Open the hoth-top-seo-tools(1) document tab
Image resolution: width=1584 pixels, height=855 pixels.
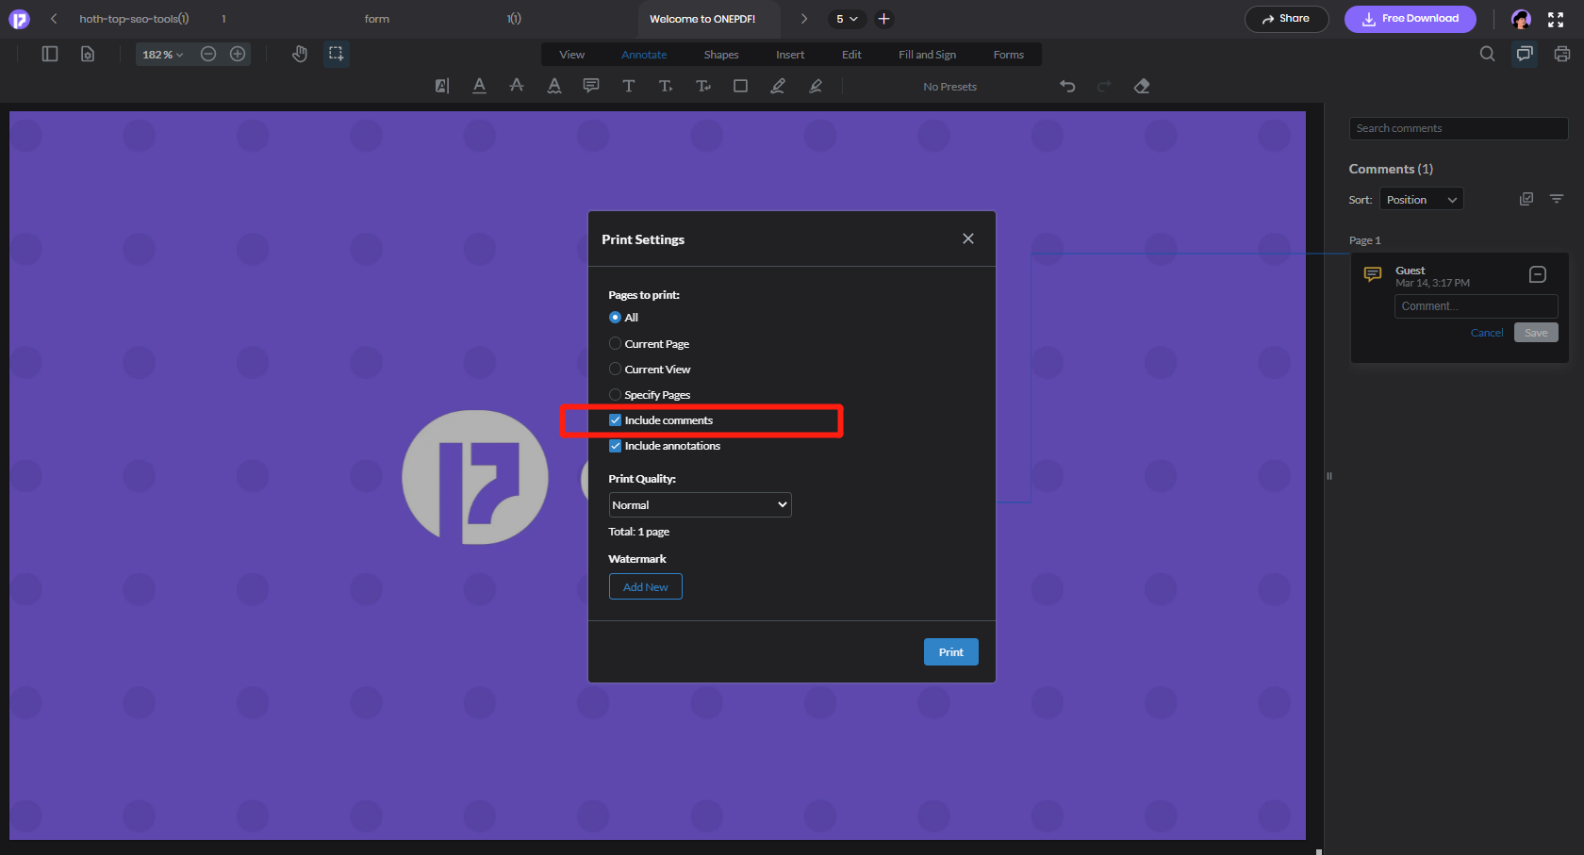[134, 19]
